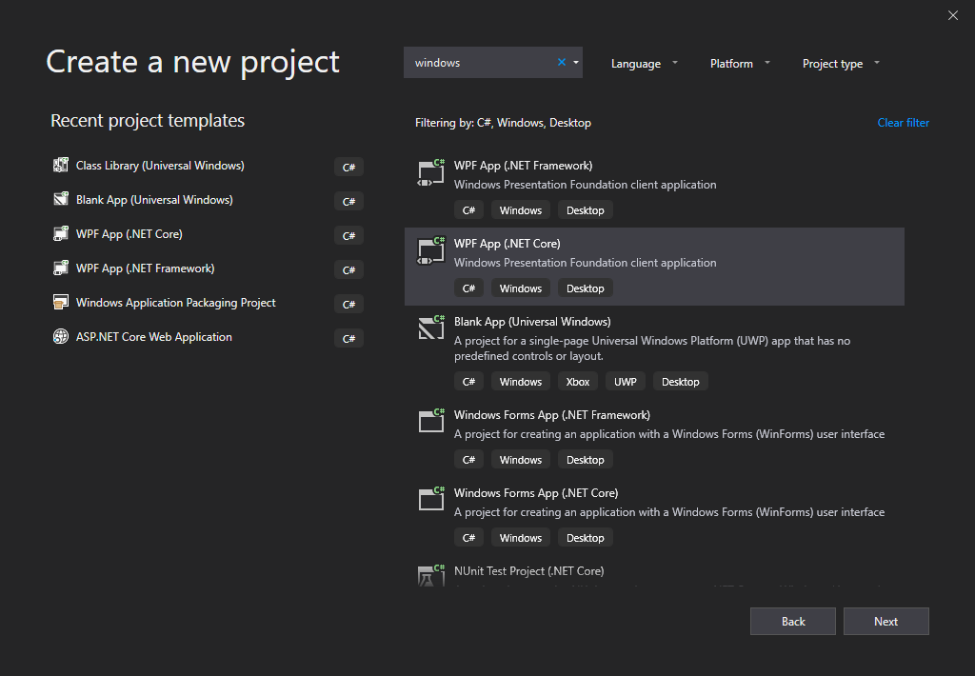Open the Platform filter dropdown

tap(740, 64)
